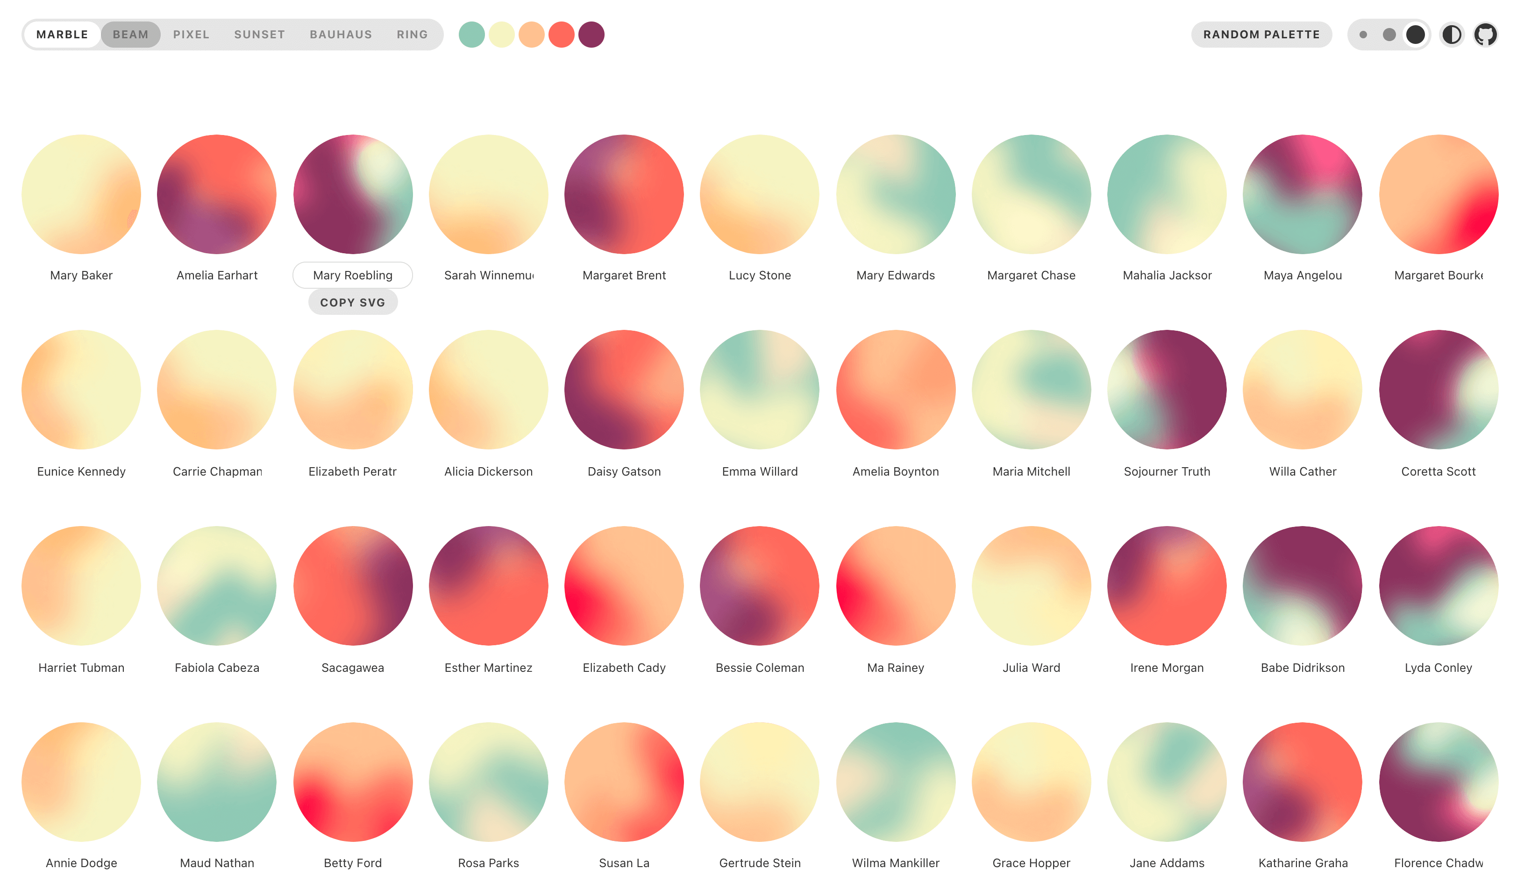Choose the Bauhaus variant tab
This screenshot has width=1524, height=883.
click(x=341, y=35)
